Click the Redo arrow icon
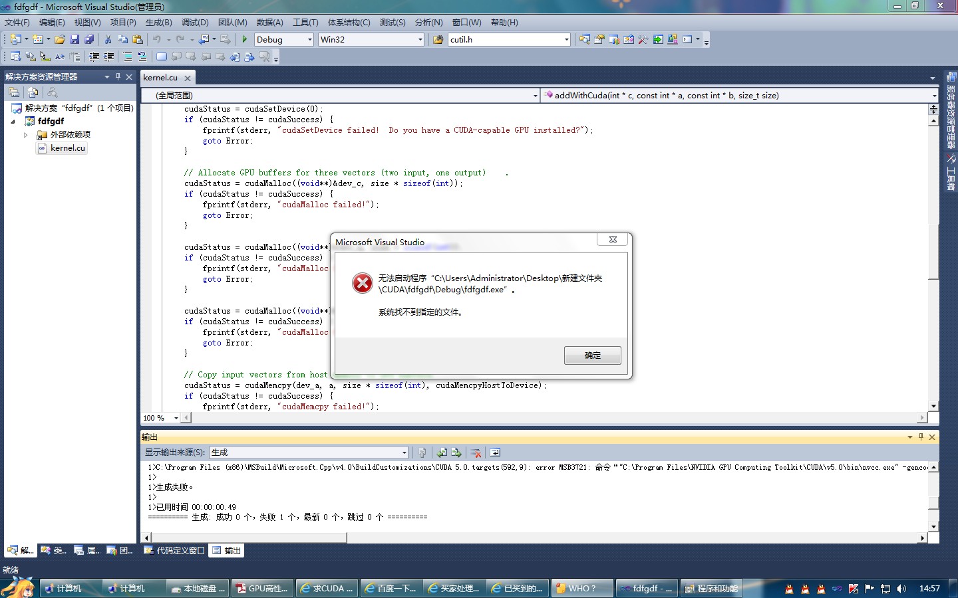Screen dimensions: 958x598 [x=180, y=40]
